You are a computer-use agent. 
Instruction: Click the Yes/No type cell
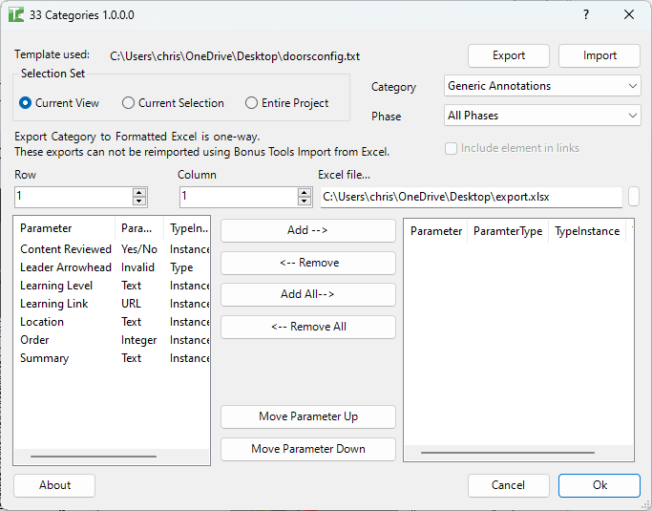click(x=139, y=249)
